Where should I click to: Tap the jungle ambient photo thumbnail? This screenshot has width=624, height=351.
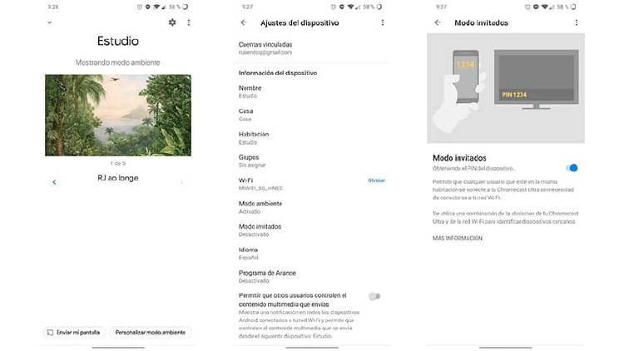point(118,115)
